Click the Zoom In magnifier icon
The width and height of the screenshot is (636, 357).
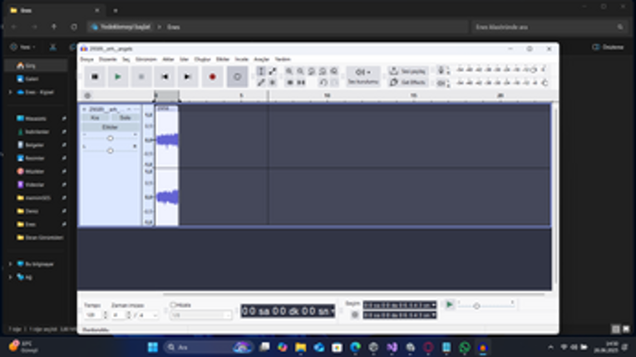click(x=289, y=72)
